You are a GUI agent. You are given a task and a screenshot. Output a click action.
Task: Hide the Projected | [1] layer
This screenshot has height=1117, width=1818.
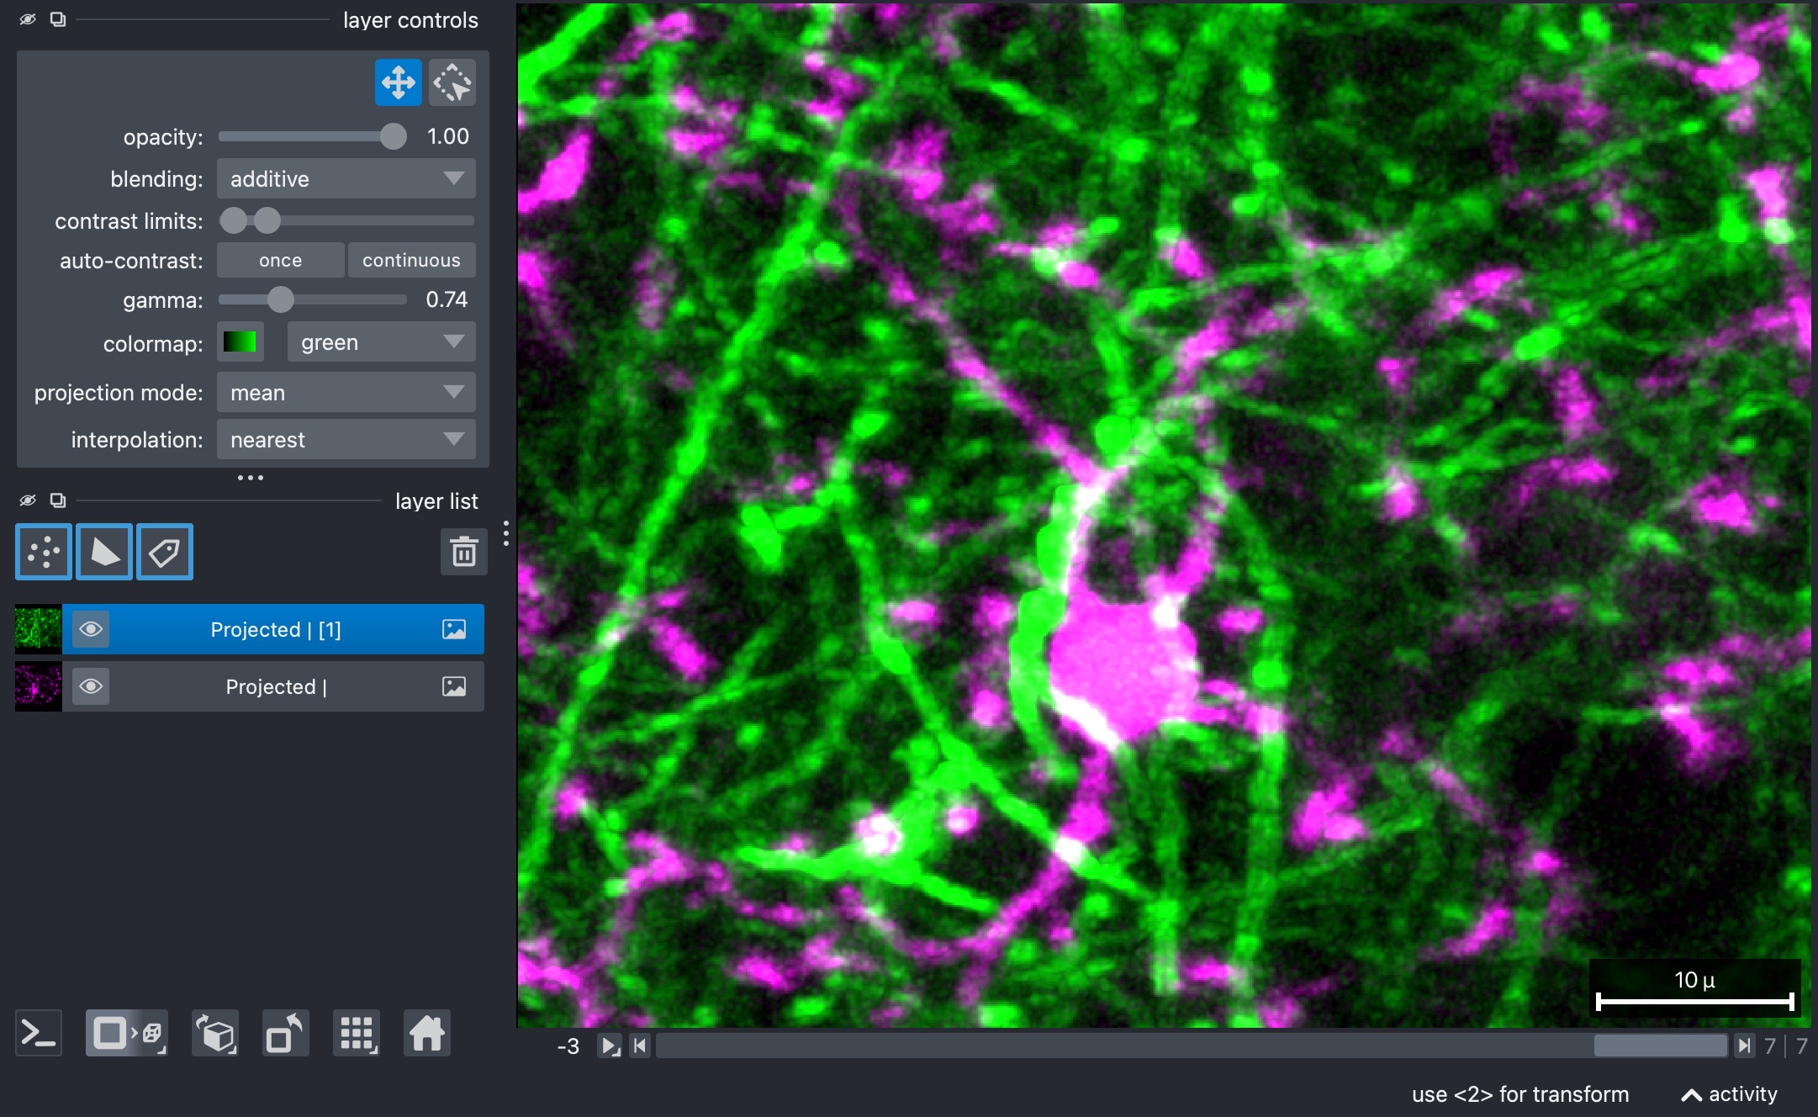(91, 629)
